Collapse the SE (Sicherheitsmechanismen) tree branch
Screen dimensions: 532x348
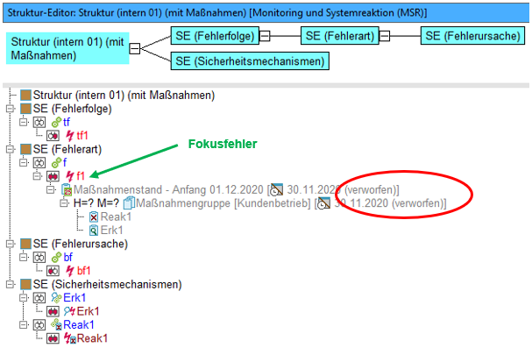(x=11, y=284)
